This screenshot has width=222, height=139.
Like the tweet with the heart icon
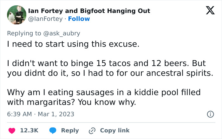tap(12, 130)
